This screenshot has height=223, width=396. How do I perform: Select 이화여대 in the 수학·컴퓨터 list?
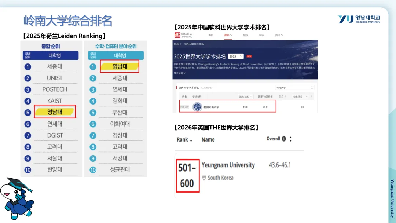pos(120,124)
